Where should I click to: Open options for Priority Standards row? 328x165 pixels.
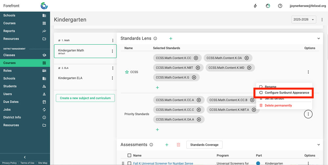pos(308,114)
